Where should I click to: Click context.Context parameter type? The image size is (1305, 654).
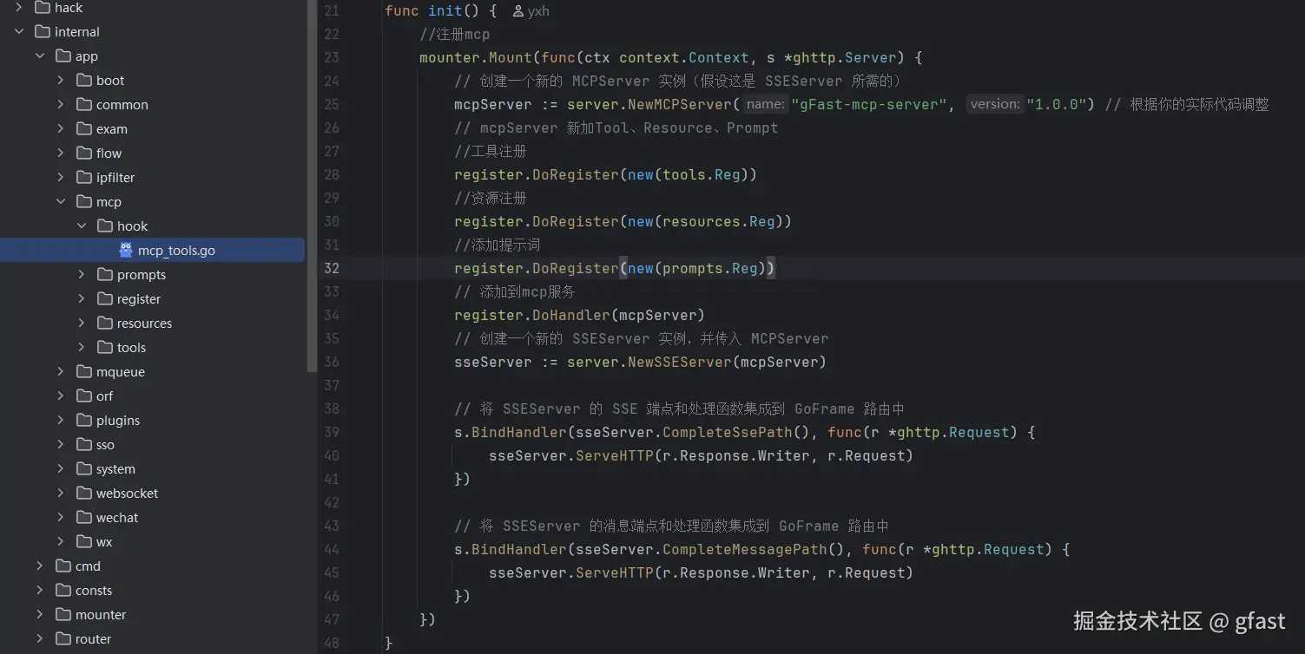pyautogui.click(x=684, y=57)
